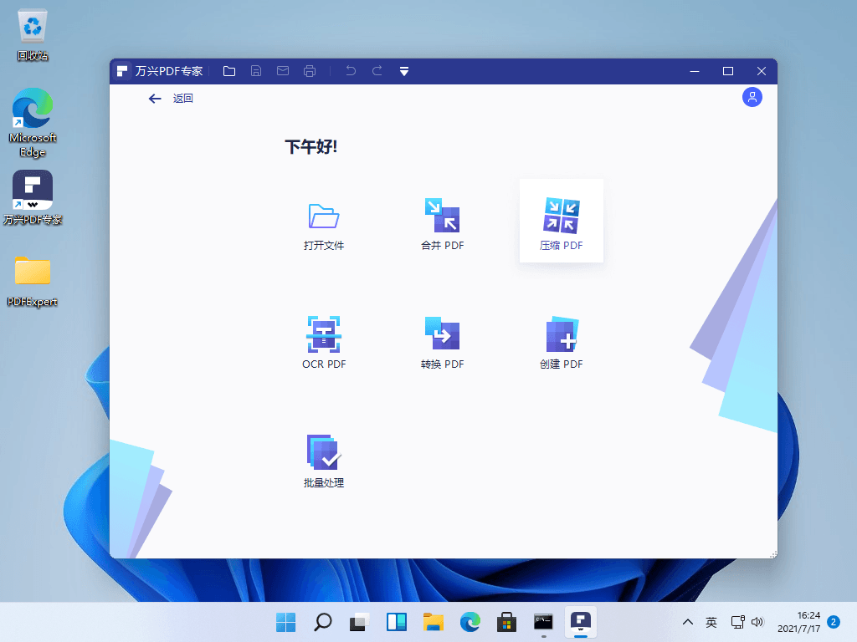Click the 万兴PDF专家 taskbar button
This screenshot has height=642, width=857.
(x=581, y=622)
